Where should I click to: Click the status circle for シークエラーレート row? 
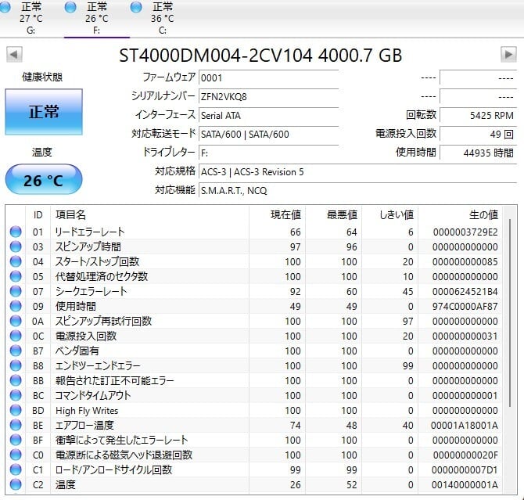pos(16,291)
